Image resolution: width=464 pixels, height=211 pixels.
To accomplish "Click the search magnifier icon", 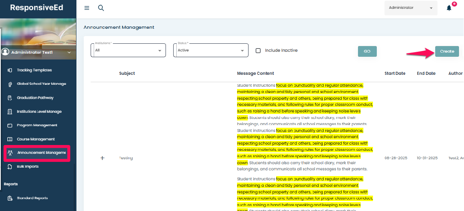I will pyautogui.click(x=101, y=8).
